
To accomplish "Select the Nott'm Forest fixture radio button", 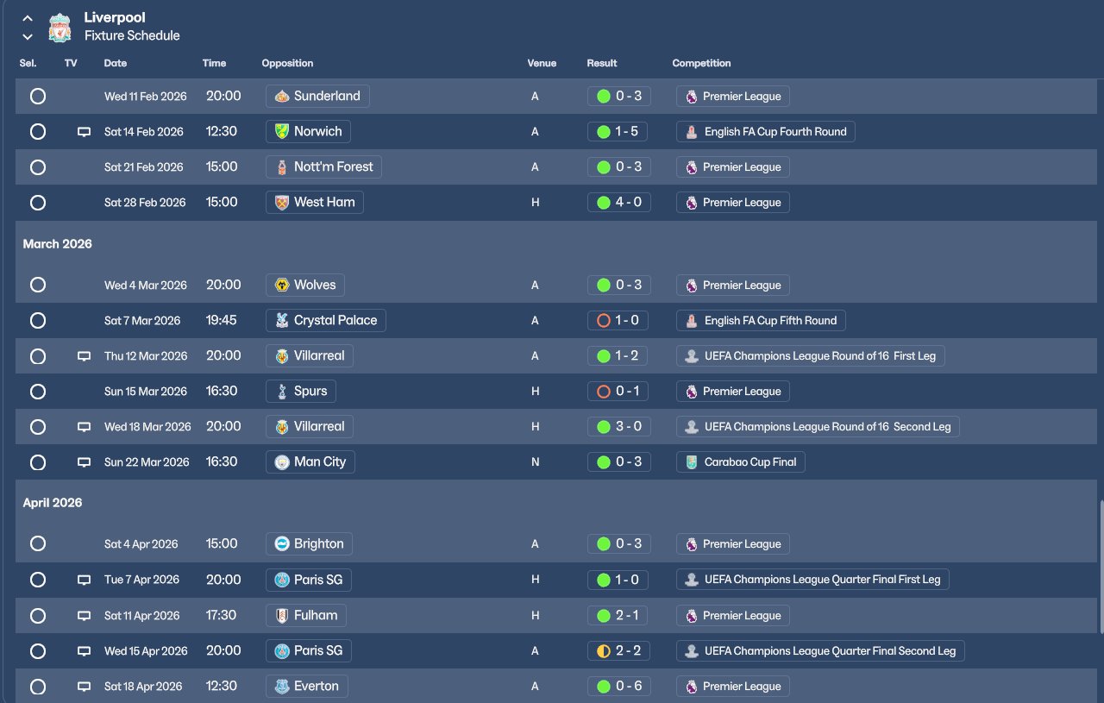I will pos(38,167).
